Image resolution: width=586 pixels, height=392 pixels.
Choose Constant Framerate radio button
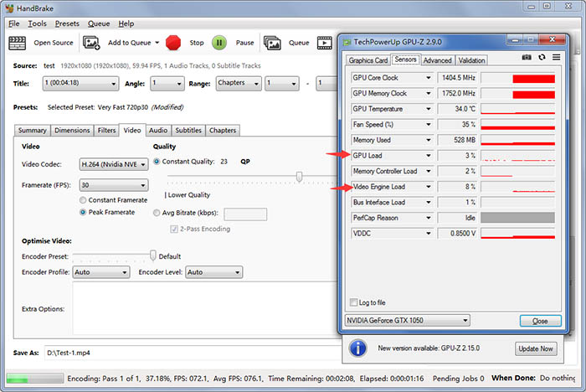click(83, 200)
